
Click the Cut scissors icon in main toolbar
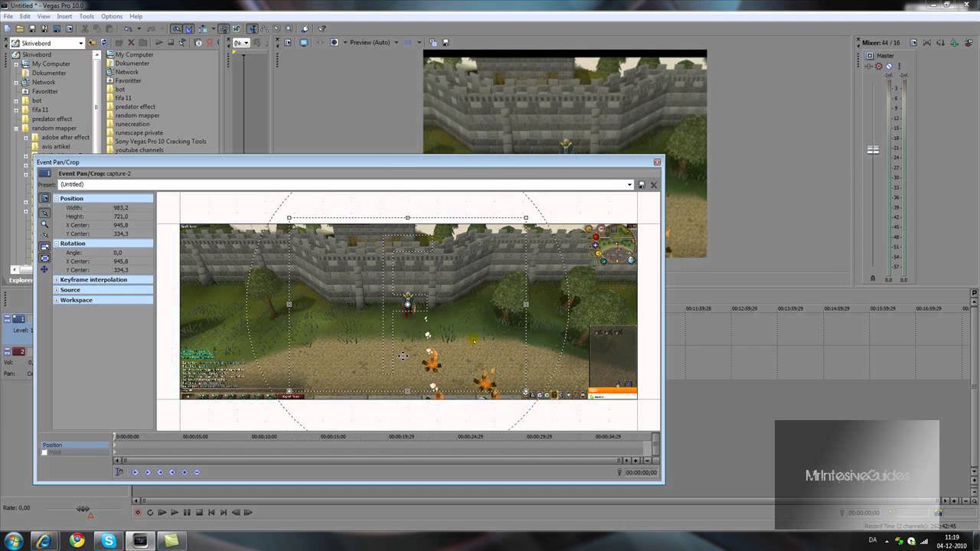85,29
